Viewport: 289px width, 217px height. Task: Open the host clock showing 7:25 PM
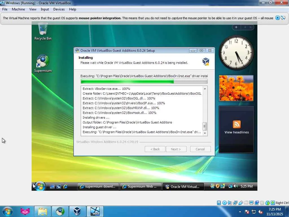275,212
